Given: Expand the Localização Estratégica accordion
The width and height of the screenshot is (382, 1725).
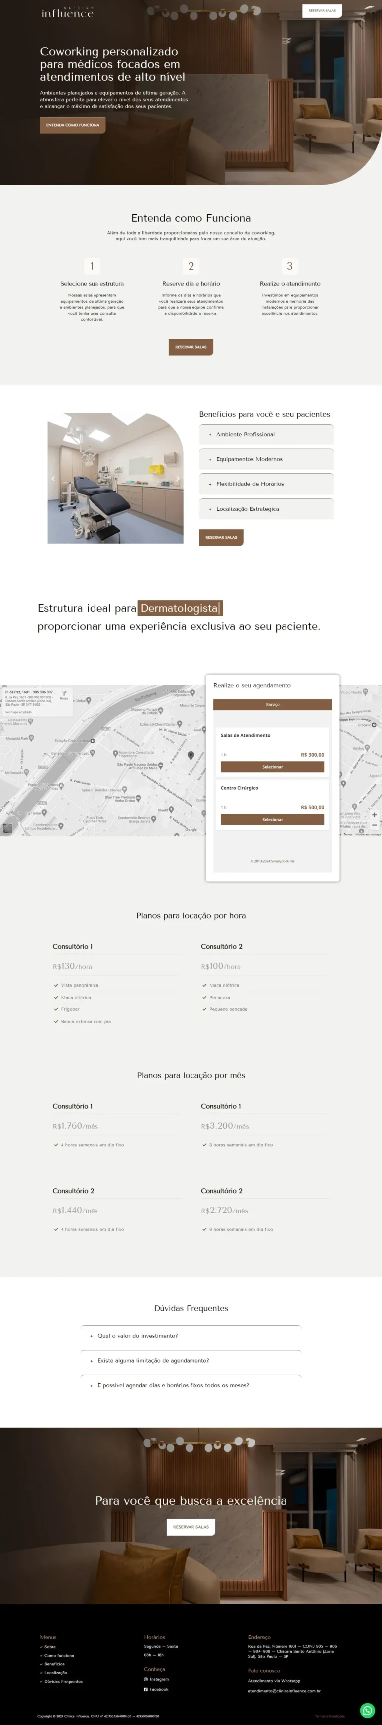Looking at the screenshot, I should [266, 509].
